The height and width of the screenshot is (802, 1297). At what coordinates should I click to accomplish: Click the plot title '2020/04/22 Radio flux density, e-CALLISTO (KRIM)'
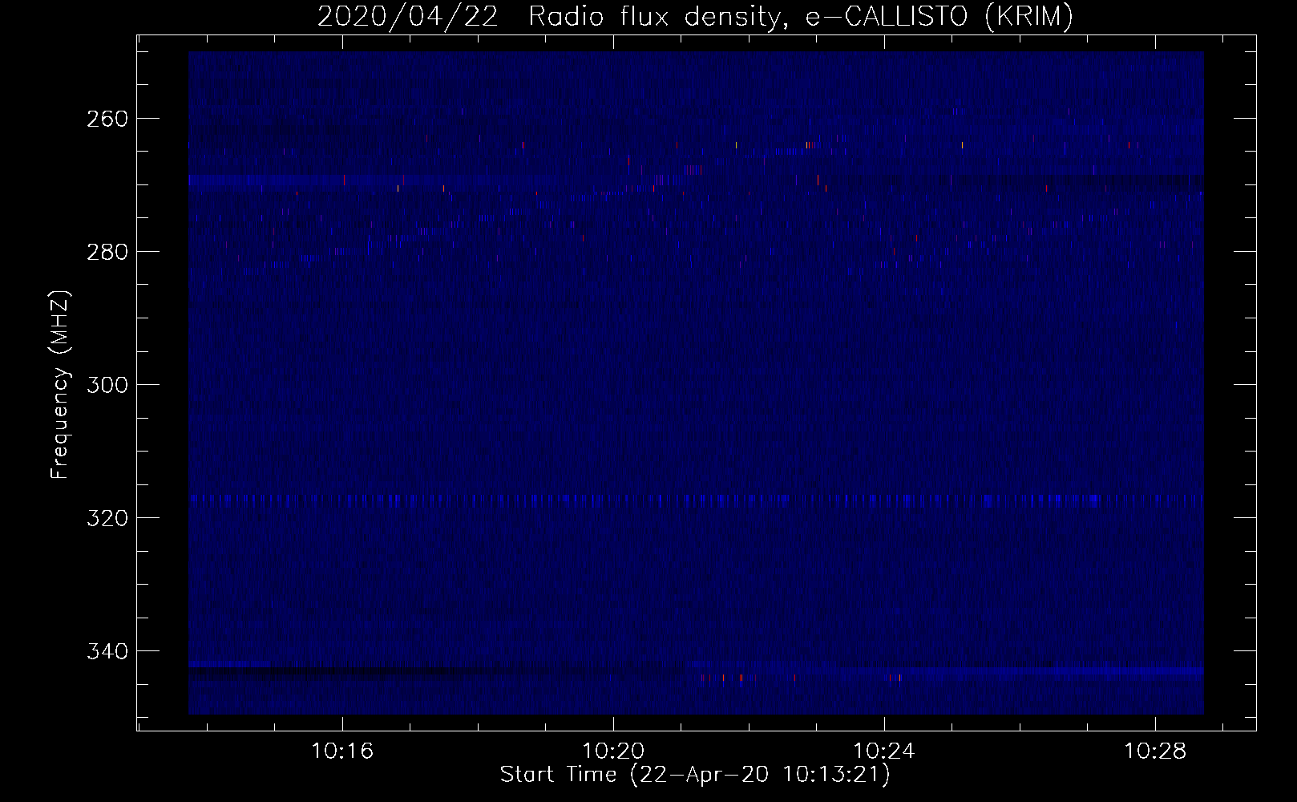coord(695,16)
